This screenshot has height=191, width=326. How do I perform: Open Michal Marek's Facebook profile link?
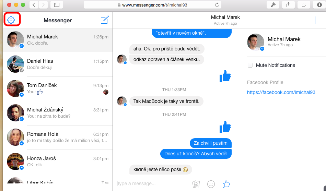click(281, 93)
